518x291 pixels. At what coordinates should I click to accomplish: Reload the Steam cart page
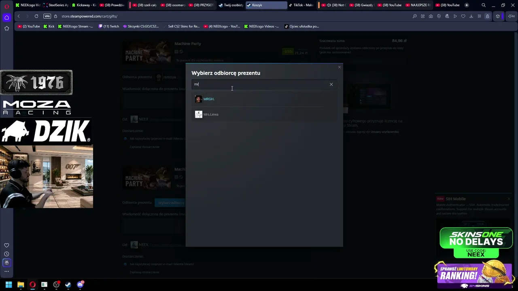tap(36, 16)
